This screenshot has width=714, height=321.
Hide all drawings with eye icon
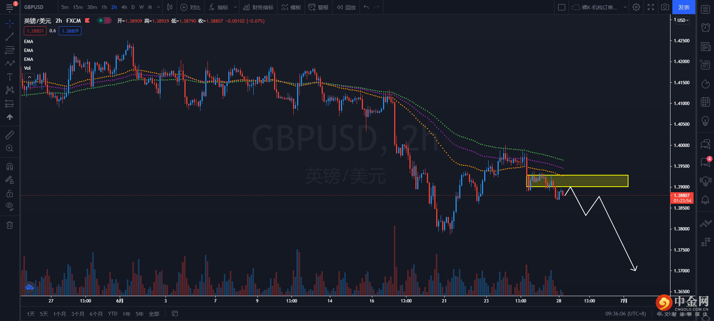point(10,206)
